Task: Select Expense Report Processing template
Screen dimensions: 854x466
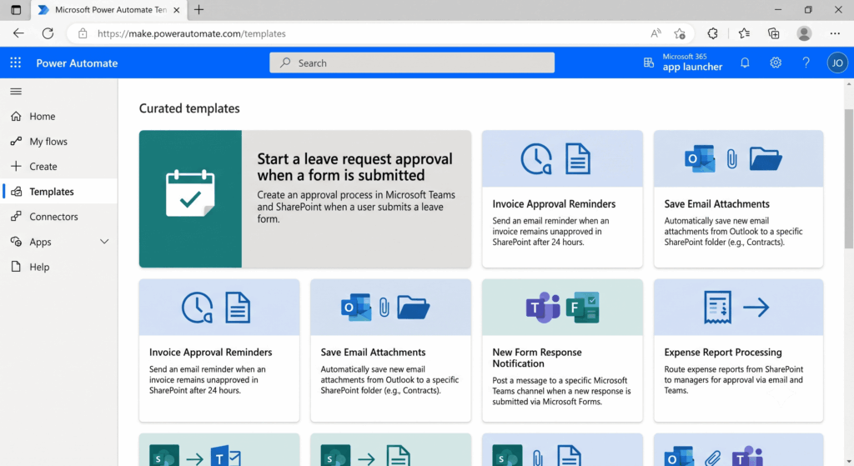Action: click(x=738, y=350)
